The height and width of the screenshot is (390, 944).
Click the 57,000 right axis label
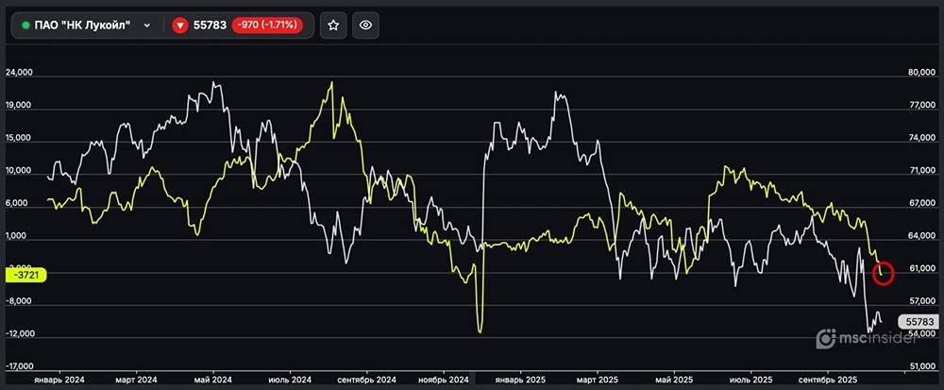coord(921,301)
